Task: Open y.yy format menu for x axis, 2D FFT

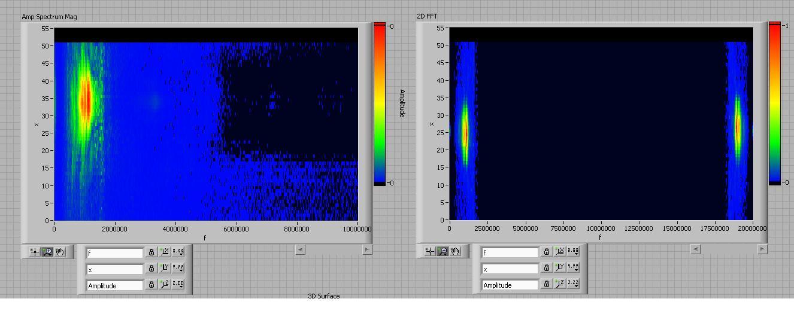Action: coord(573,267)
